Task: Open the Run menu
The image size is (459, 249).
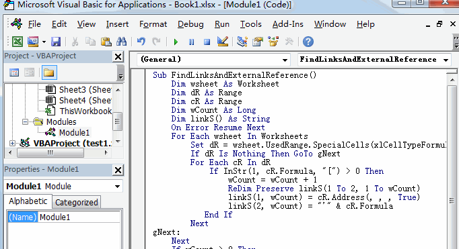Action: click(222, 24)
